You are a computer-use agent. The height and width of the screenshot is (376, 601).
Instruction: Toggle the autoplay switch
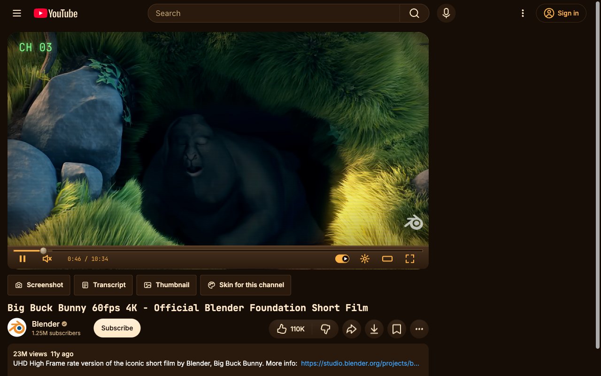(342, 258)
